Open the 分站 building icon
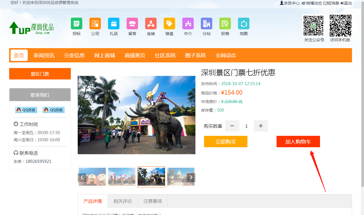 (x=207, y=24)
